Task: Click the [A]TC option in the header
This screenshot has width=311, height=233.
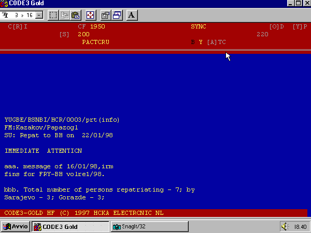Action: point(216,42)
